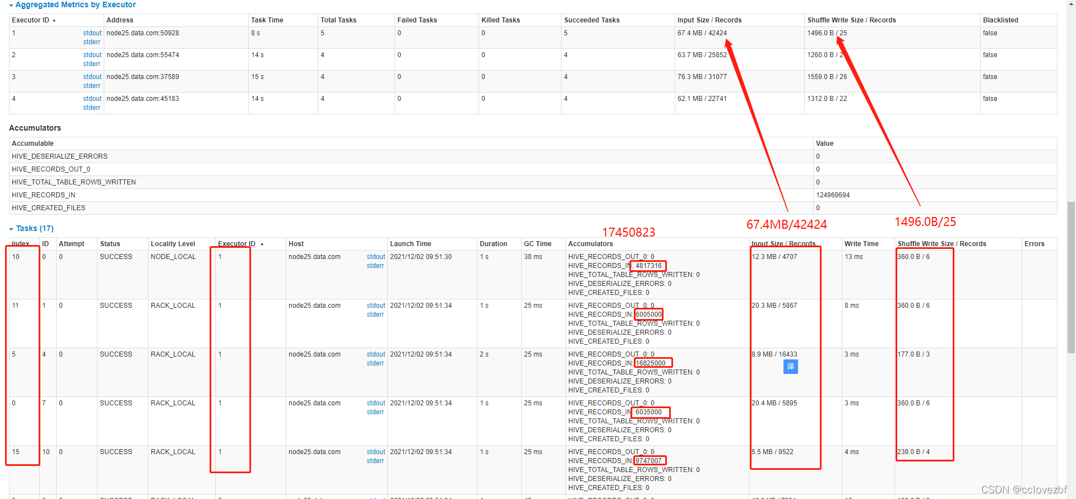Select address node25.data.com:37589

click(x=143, y=77)
